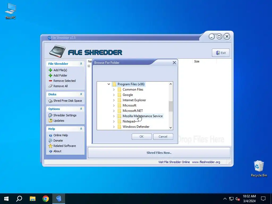Click OK in Browse For Folder
The image size is (272, 204).
142,137
